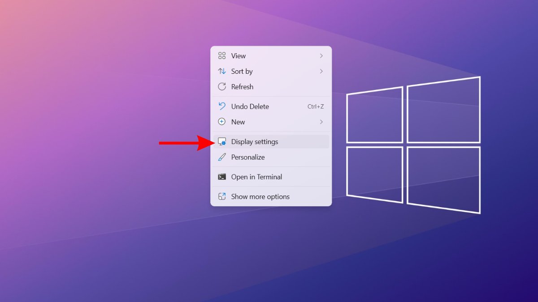The width and height of the screenshot is (538, 302).
Task: Choose the Sort by label
Action: click(x=242, y=72)
